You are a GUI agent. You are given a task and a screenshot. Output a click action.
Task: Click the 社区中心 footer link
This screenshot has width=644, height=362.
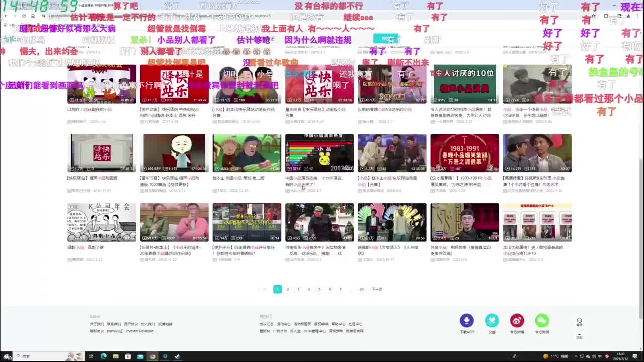[355, 324]
